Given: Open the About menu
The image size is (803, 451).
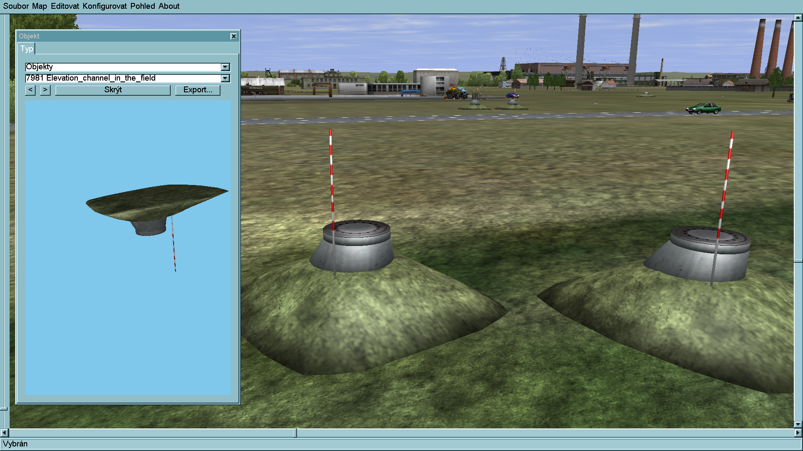Looking at the screenshot, I should [x=169, y=6].
